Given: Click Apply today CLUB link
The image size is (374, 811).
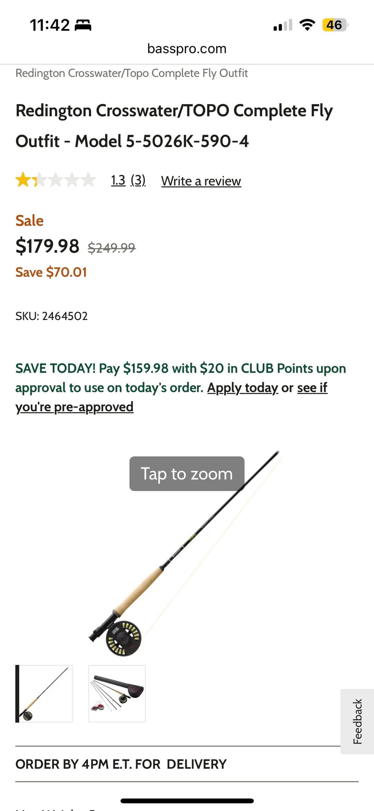Looking at the screenshot, I should pos(242,388).
